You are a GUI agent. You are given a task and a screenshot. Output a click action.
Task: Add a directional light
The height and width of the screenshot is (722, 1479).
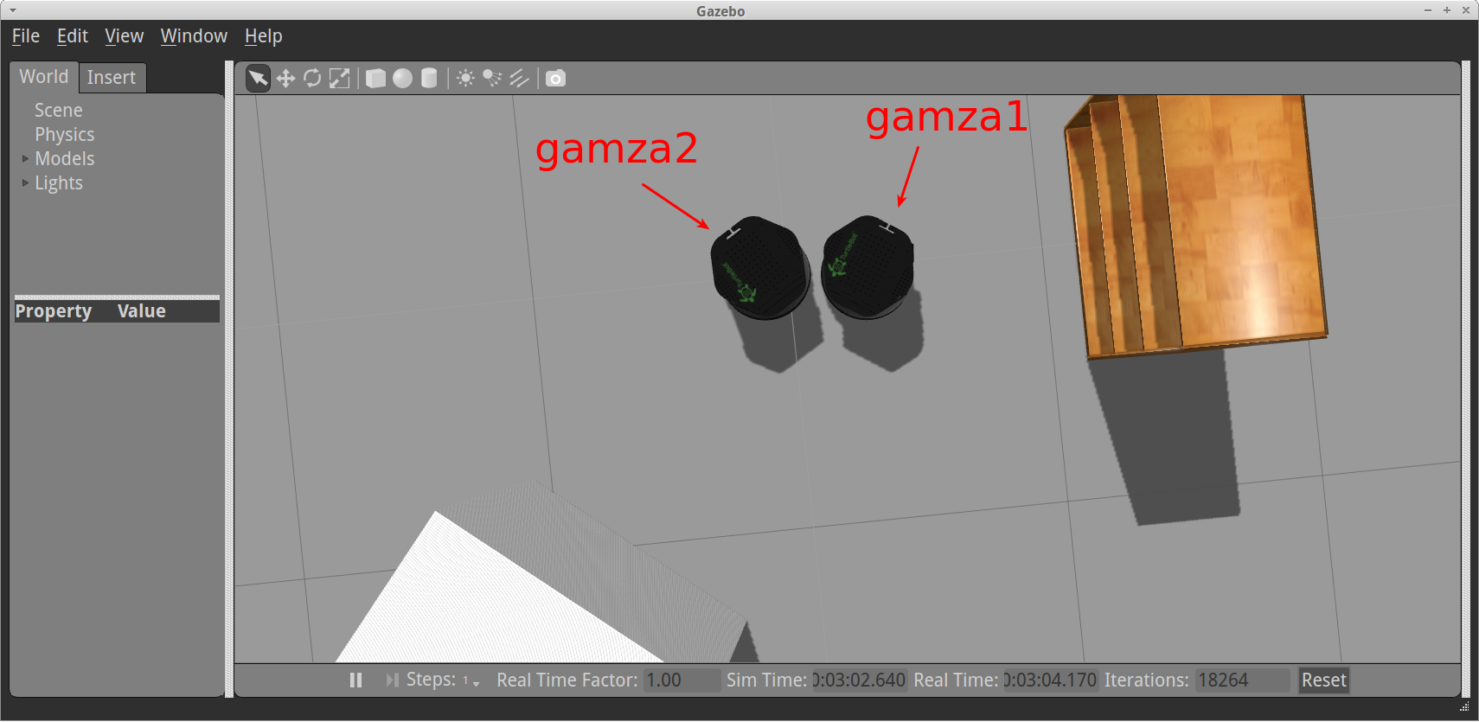click(519, 79)
